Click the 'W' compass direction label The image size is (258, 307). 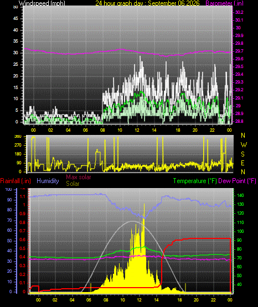point(244,145)
